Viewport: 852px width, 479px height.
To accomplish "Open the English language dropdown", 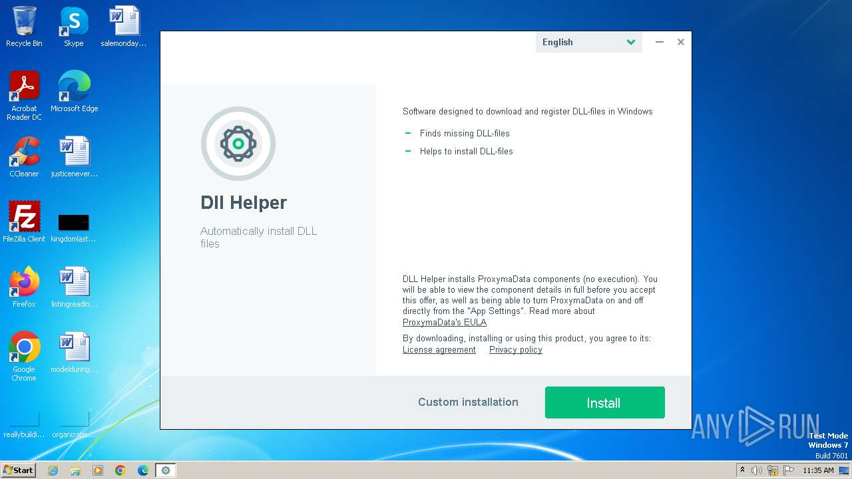I will [588, 42].
